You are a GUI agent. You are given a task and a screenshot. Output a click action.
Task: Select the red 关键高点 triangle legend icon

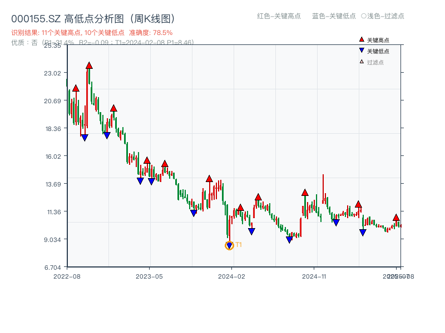tap(361, 39)
